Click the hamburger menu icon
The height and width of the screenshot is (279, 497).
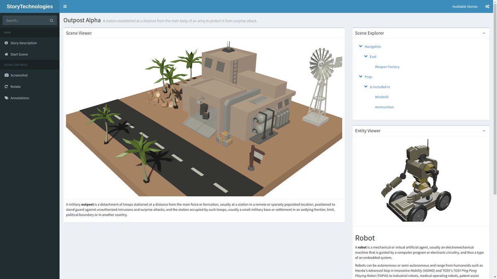pos(65,6)
